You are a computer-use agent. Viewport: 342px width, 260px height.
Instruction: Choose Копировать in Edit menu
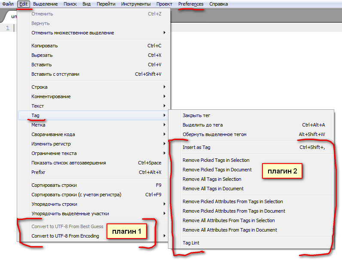point(93,46)
